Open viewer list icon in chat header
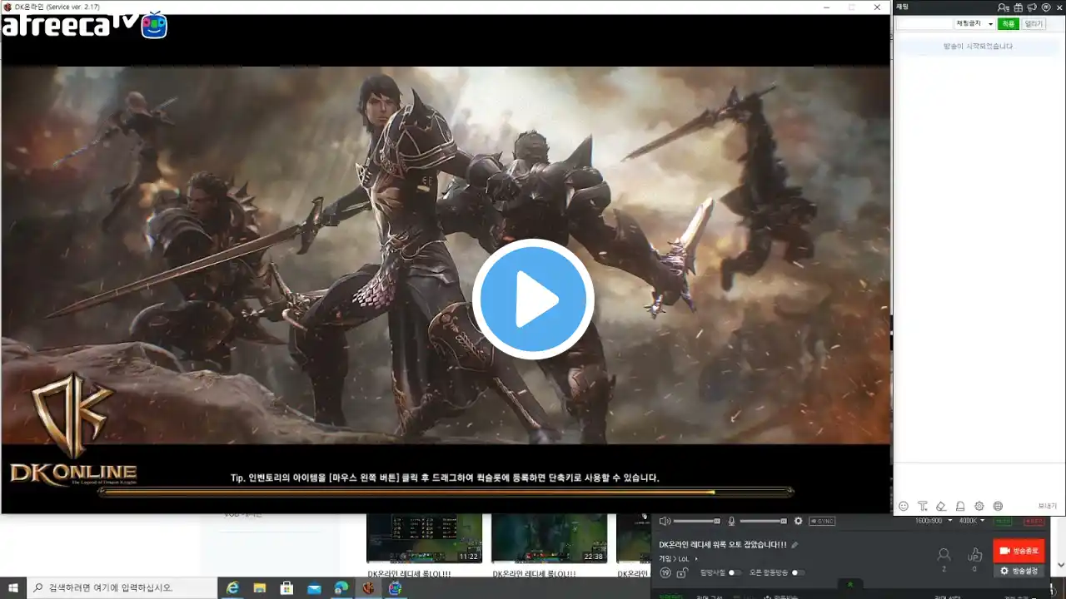Image resolution: width=1066 pixels, height=599 pixels. 1004,7
